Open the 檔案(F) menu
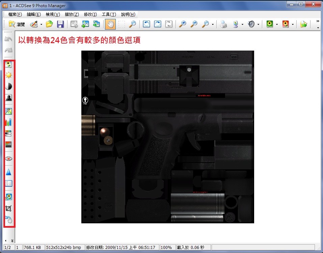The height and width of the screenshot is (253, 323). point(15,15)
